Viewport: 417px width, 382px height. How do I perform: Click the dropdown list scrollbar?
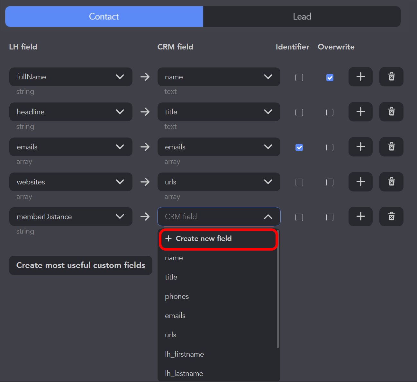(278, 289)
